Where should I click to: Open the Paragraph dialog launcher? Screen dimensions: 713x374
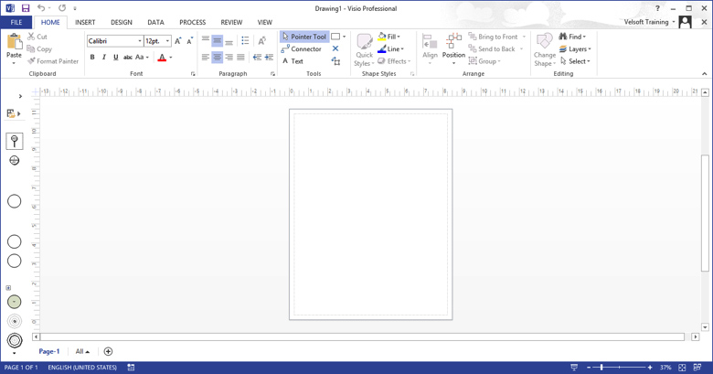pos(272,74)
